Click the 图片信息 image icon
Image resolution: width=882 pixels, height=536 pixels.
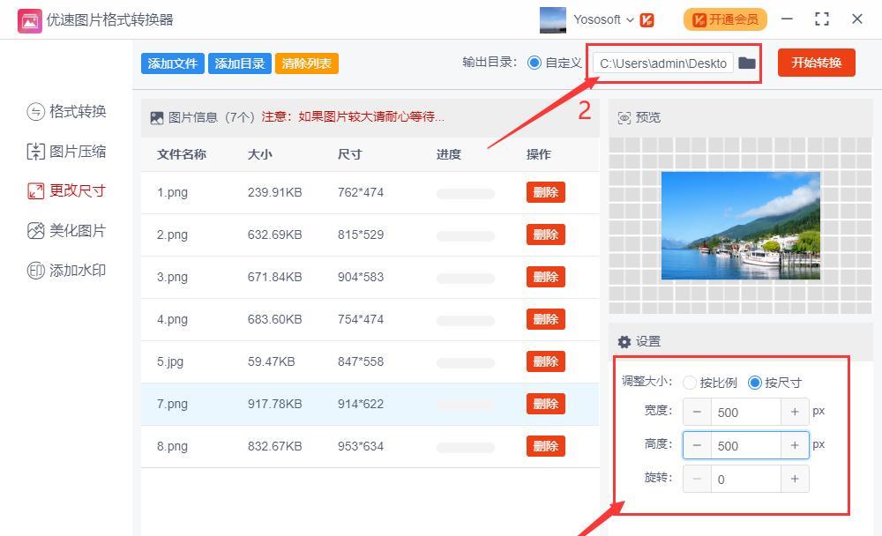click(x=157, y=117)
